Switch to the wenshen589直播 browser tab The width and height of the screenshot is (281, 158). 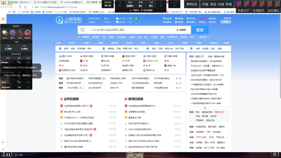72,2
